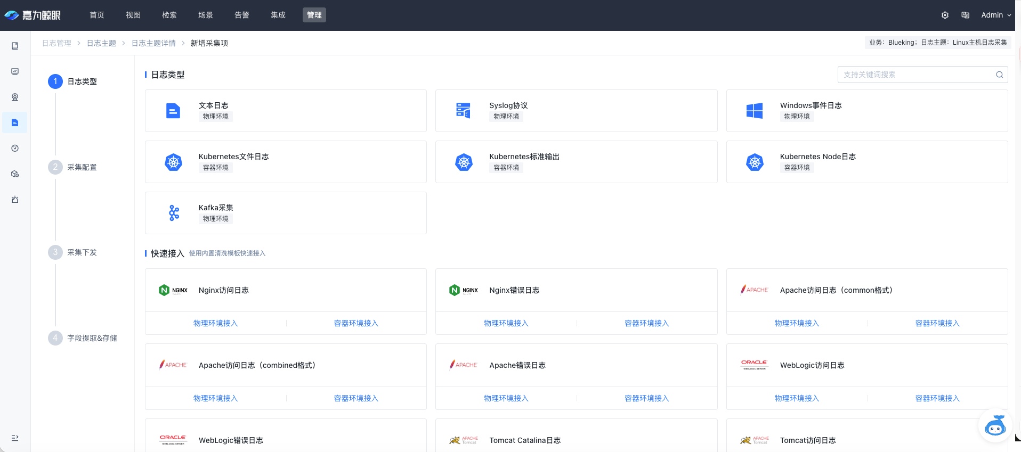Screen dimensions: 1021x452
Task: Open the 视图 navigation menu
Action: (x=133, y=15)
